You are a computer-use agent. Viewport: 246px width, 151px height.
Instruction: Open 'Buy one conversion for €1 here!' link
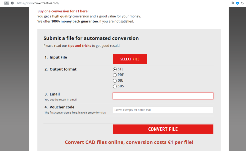[63, 11]
